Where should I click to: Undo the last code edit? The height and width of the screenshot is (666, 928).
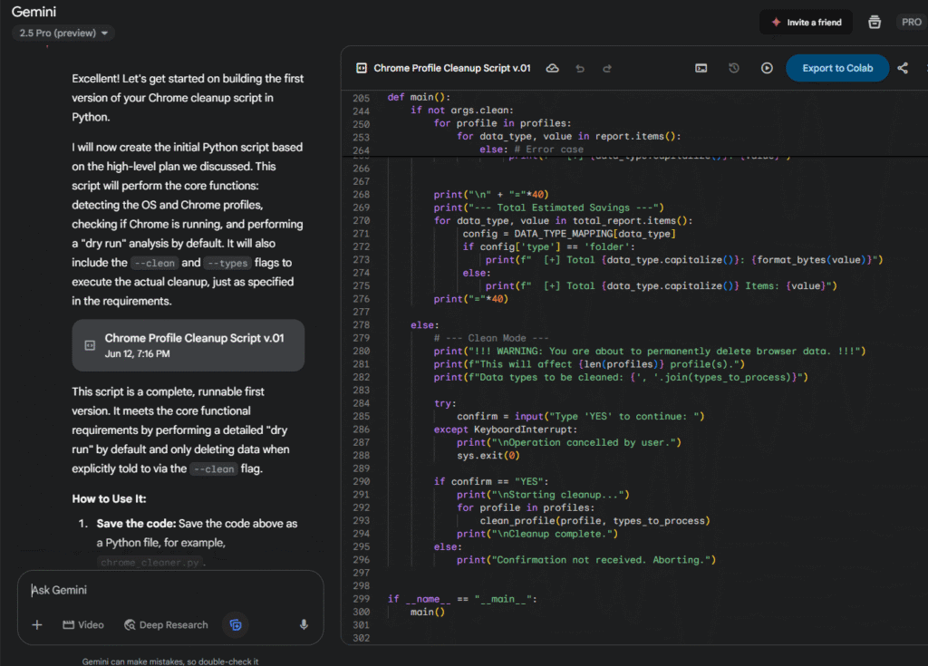point(580,69)
